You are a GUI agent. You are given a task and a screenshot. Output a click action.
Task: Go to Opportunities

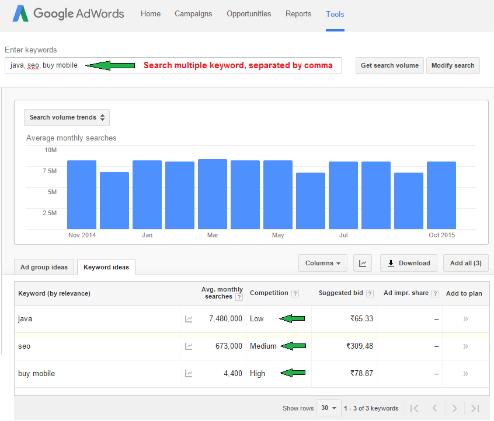tap(249, 14)
